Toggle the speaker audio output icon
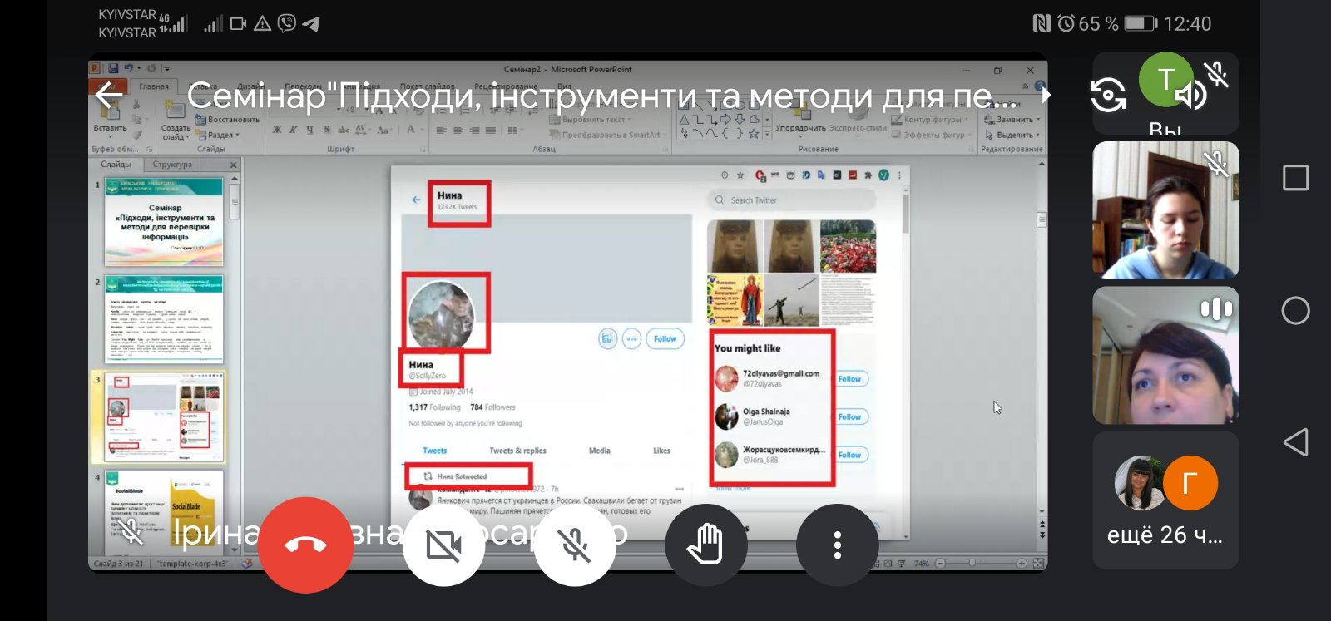The image size is (1331, 621). [x=1191, y=95]
